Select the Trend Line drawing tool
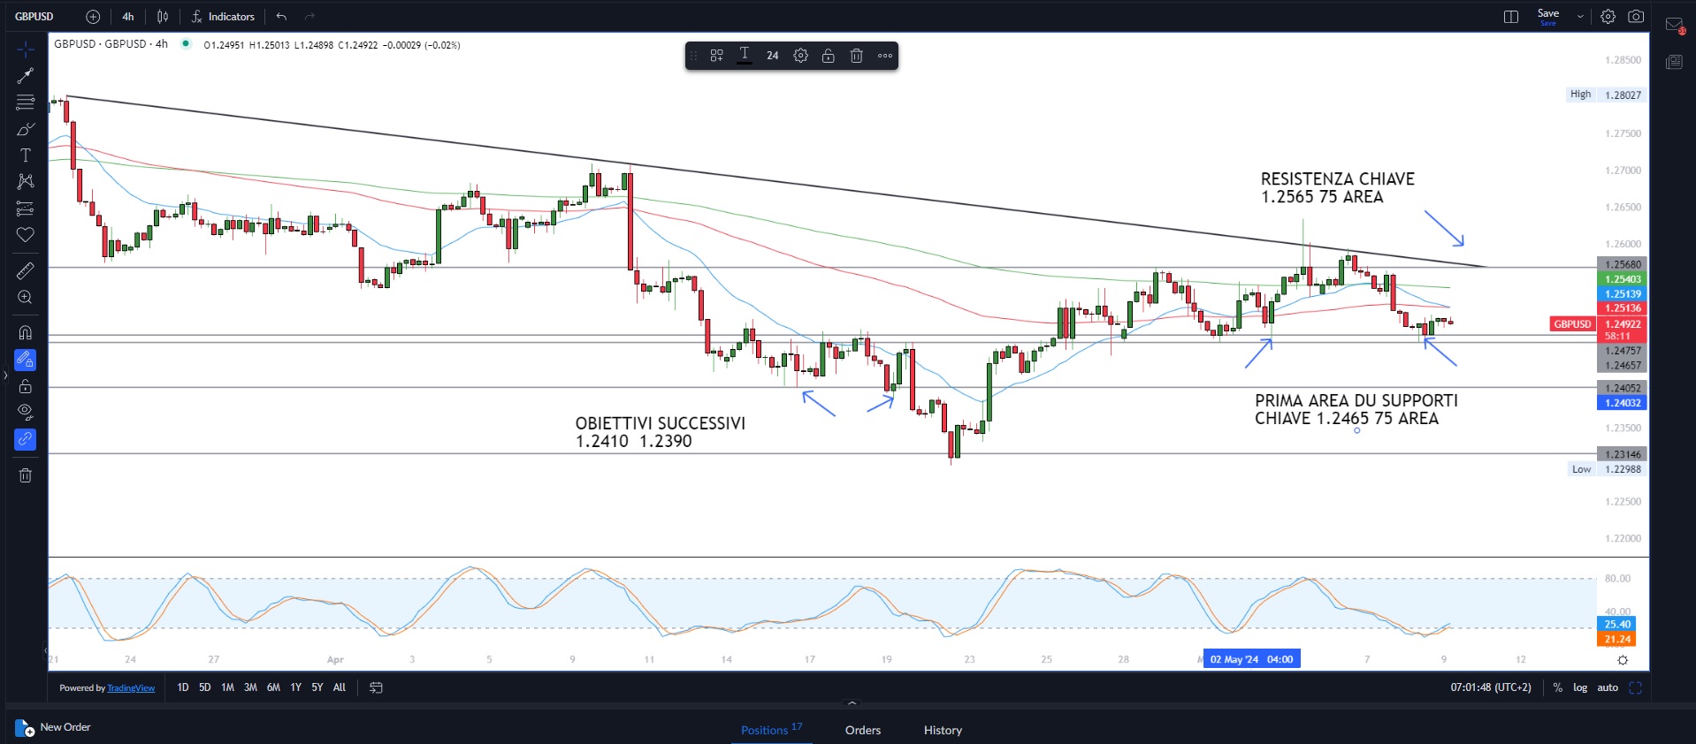Screen dimensions: 1696x744 pos(25,76)
